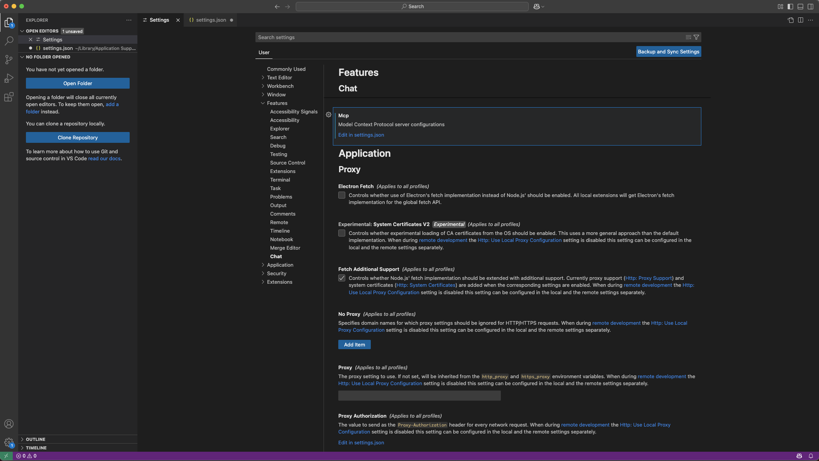Screen dimensions: 819x461
Task: Go back with the navigation arrow
Action: (277, 7)
